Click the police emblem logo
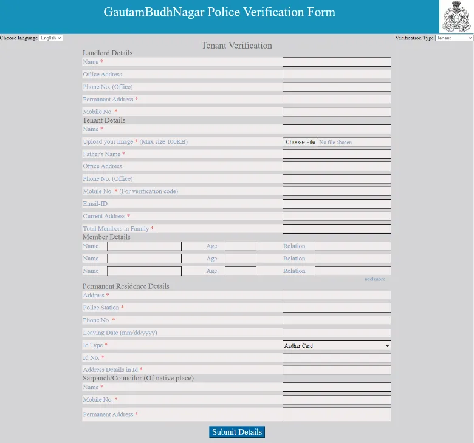The width and height of the screenshot is (474, 443). [x=456, y=16]
